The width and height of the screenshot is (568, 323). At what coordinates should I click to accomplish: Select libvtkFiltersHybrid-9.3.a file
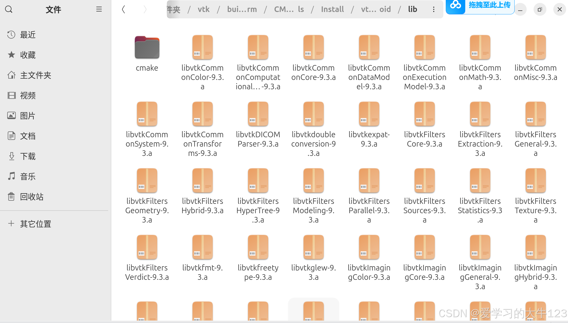click(202, 181)
